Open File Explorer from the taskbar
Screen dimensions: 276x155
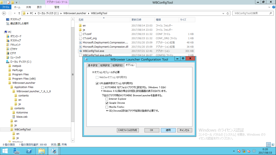click(42, 151)
